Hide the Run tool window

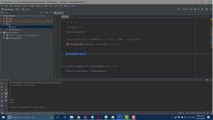click(x=211, y=80)
